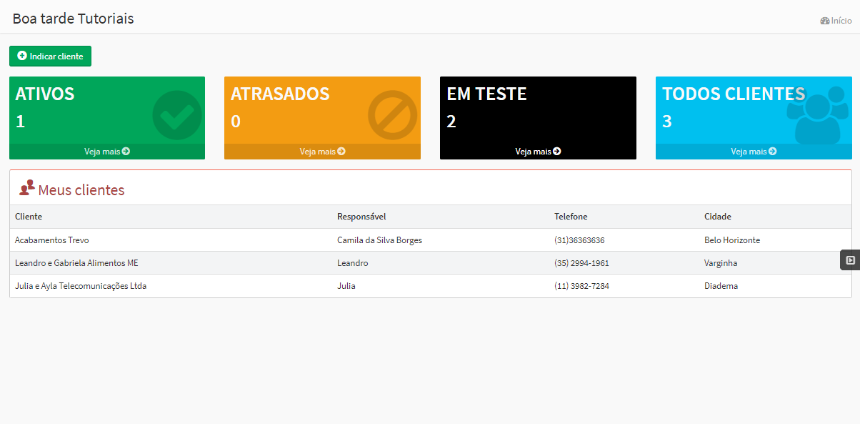The width and height of the screenshot is (860, 424).
Task: Open Veja mais on the EM TESTE card
Action: coord(538,151)
